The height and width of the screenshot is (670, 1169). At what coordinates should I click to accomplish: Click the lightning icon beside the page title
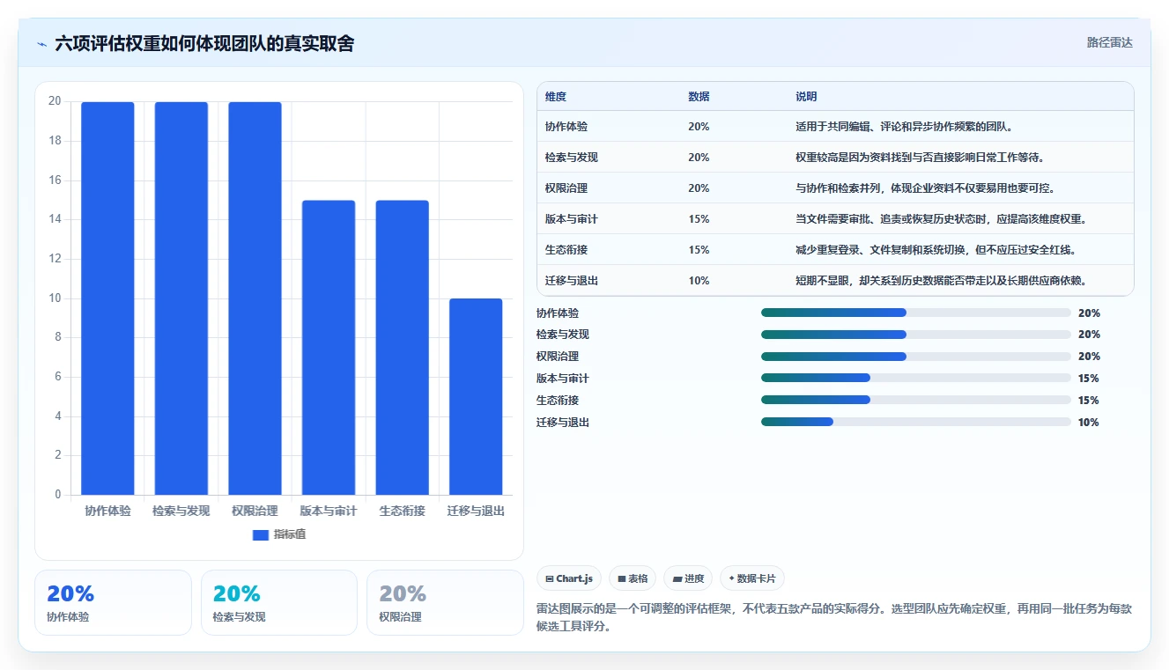(42, 44)
